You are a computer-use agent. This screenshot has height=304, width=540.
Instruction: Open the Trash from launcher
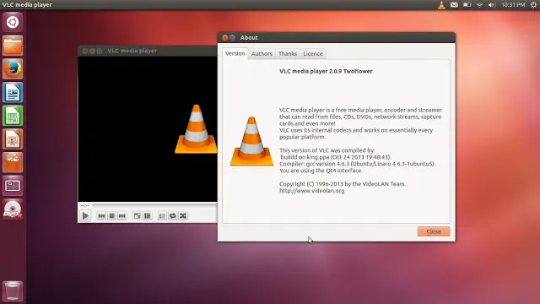[13, 291]
